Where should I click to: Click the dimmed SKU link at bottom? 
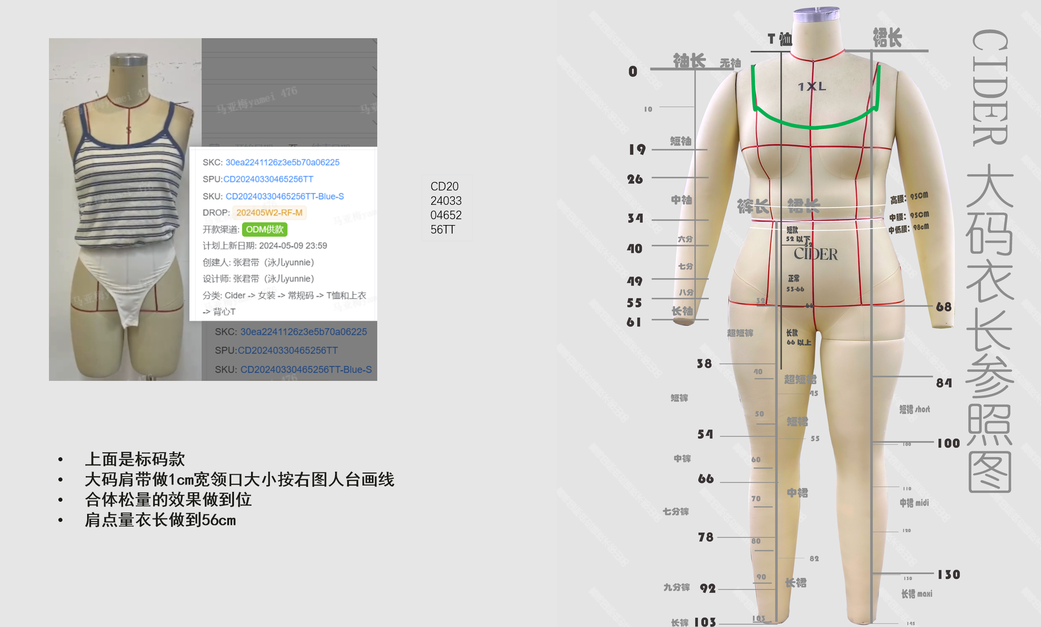point(305,370)
